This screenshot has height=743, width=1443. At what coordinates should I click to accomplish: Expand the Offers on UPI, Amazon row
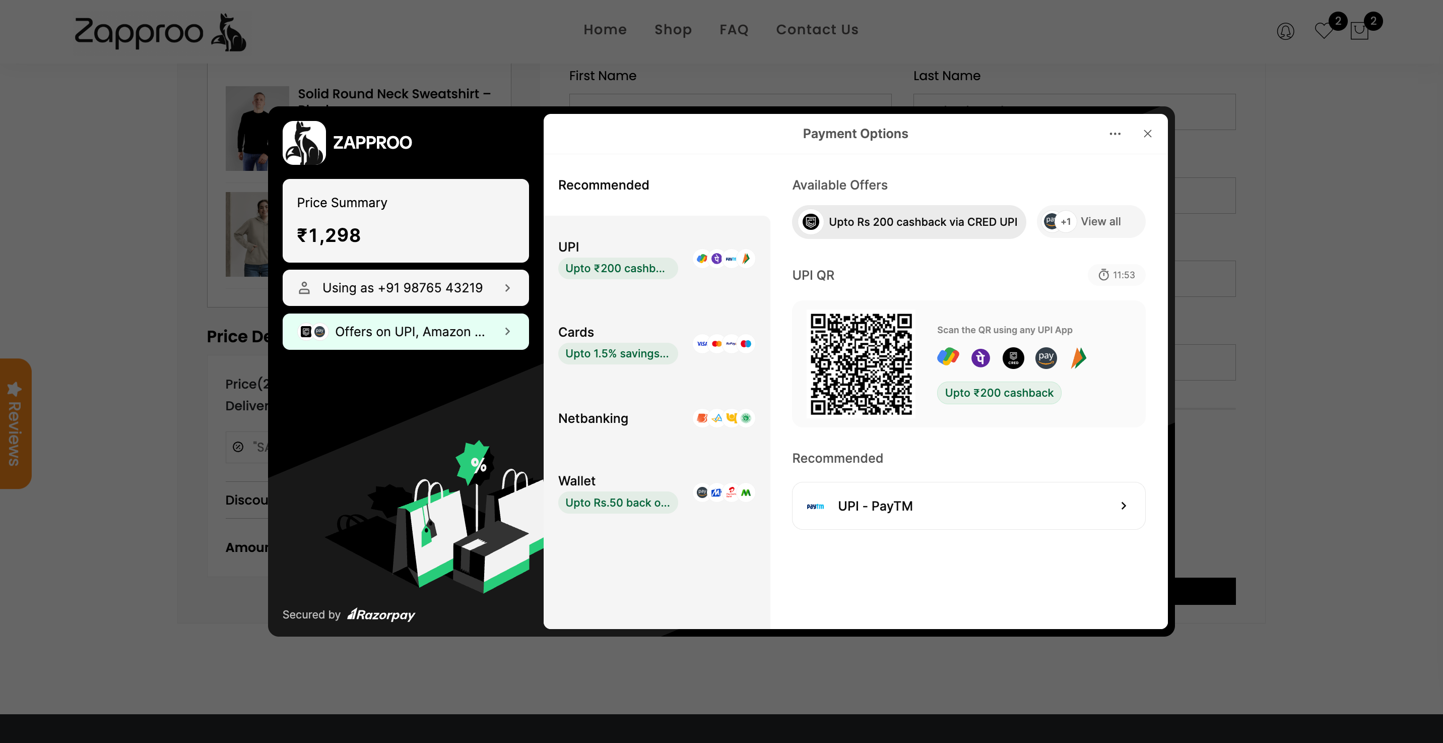(x=405, y=332)
